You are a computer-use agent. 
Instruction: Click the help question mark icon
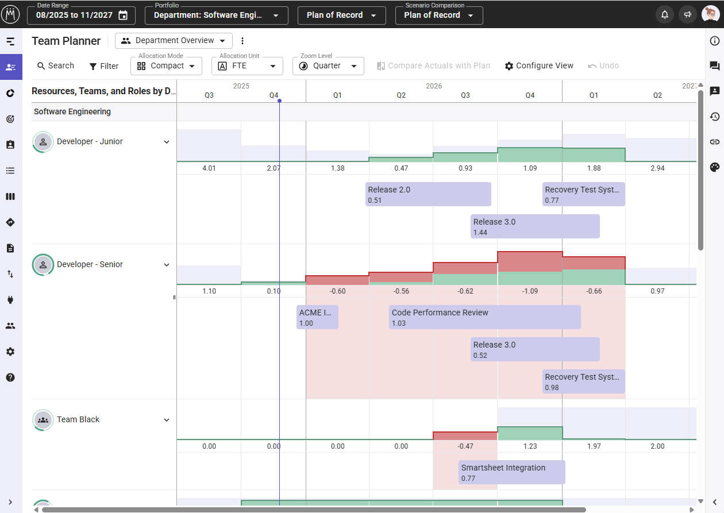coord(10,377)
